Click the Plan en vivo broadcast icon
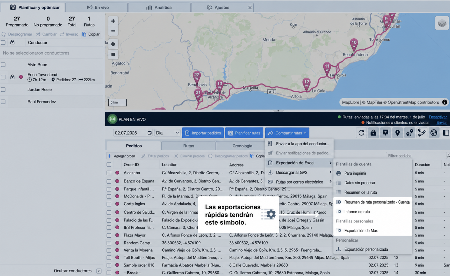This screenshot has width=450, height=276. click(112, 119)
